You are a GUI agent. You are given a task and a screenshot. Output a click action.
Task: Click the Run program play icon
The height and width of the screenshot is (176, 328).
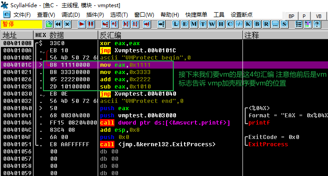pyautogui.click(x=81, y=24)
